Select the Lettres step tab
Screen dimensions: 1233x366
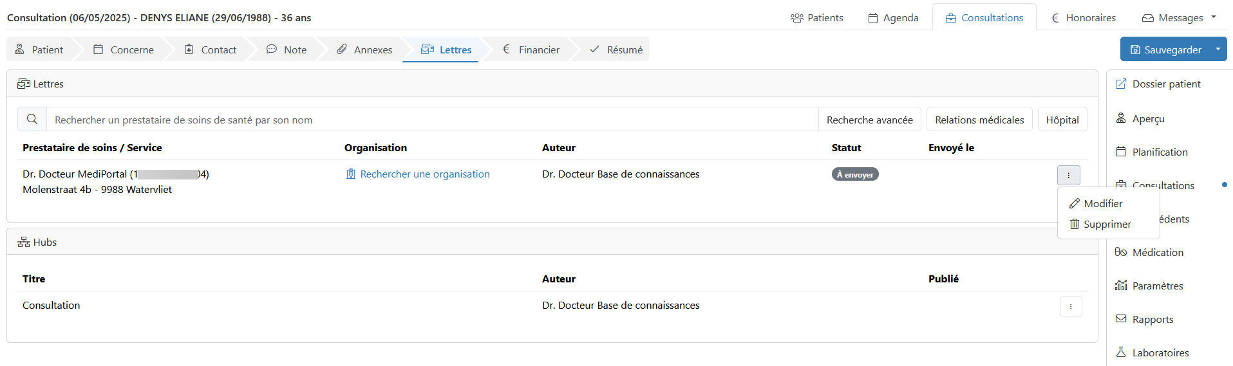tap(446, 50)
